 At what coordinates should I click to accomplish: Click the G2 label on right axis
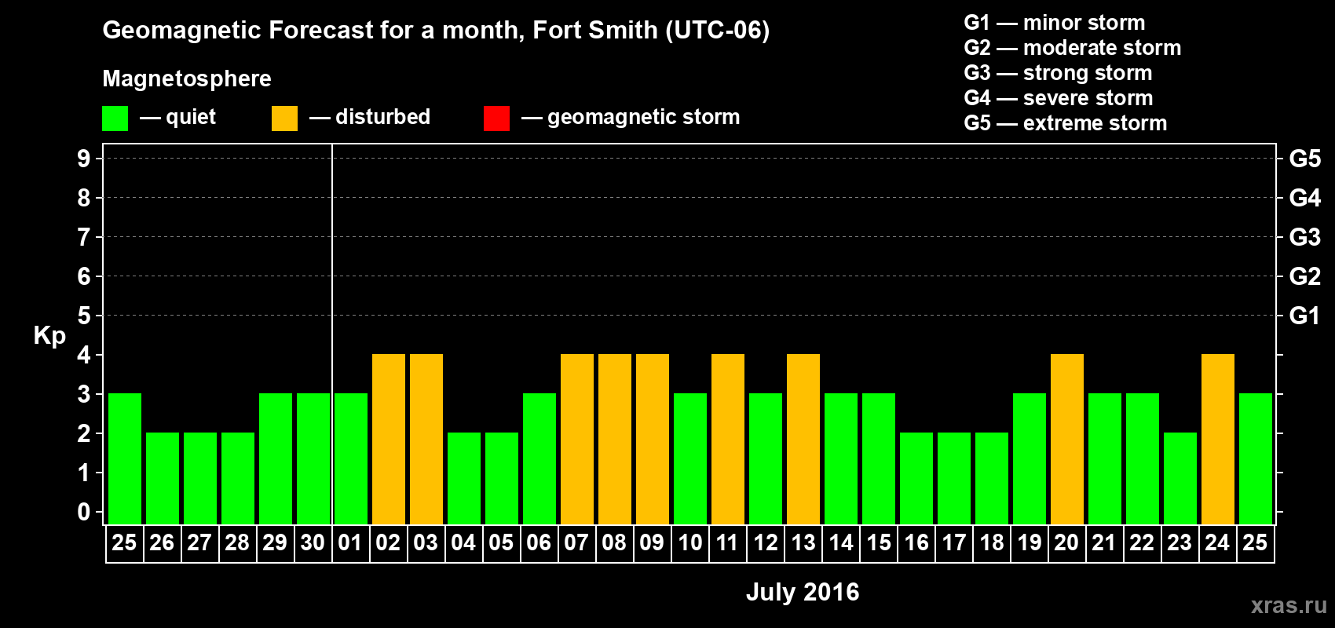point(1304,276)
